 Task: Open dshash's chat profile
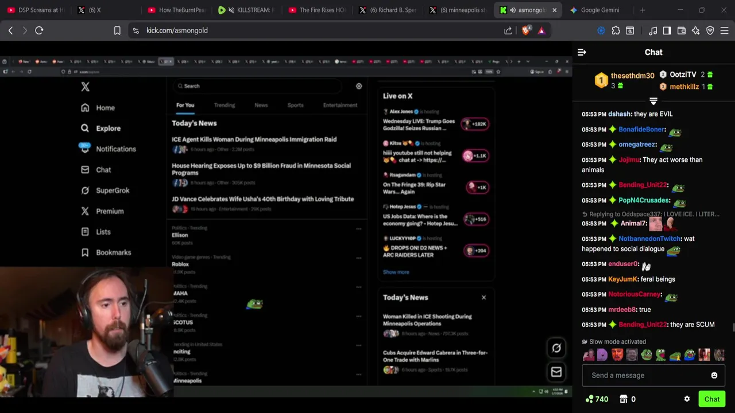619,114
